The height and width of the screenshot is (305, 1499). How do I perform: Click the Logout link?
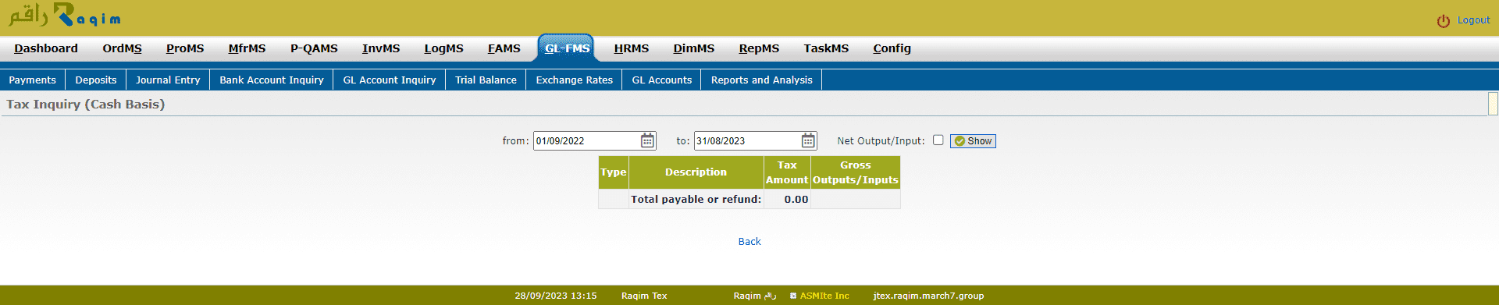click(x=1473, y=20)
